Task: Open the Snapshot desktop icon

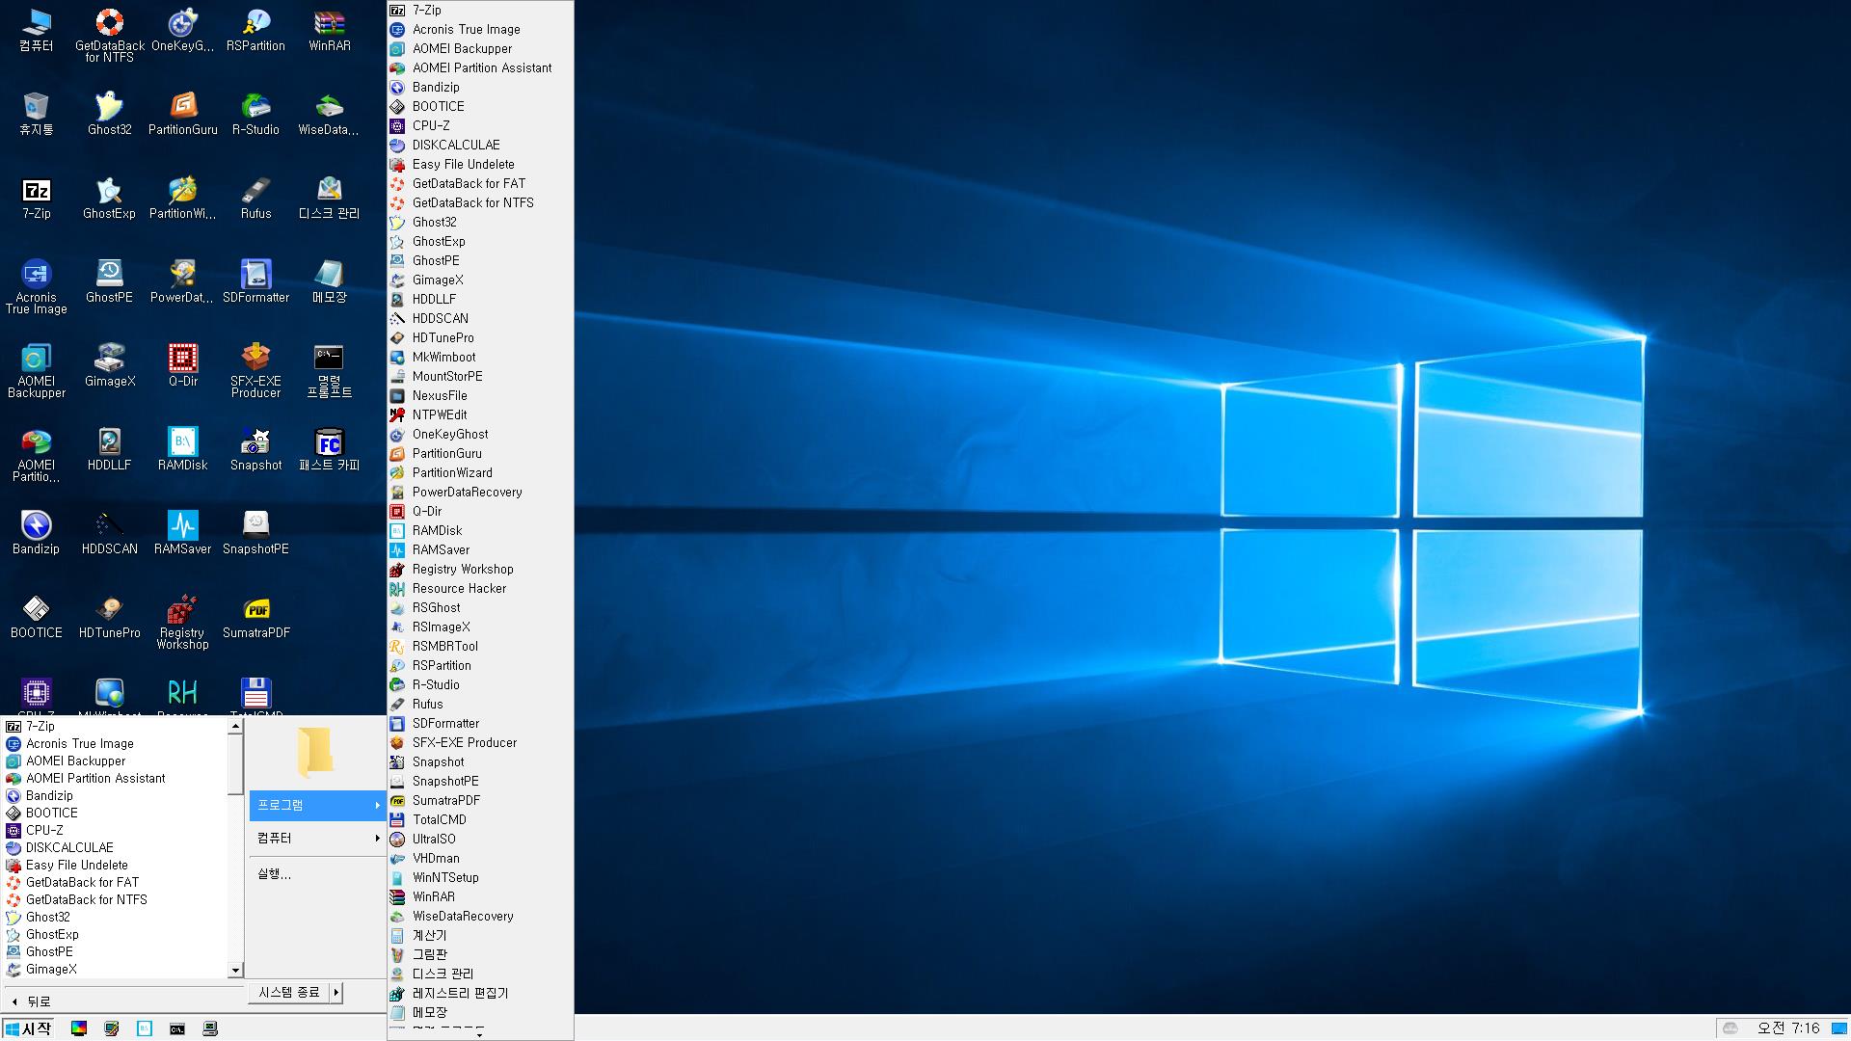Action: click(255, 448)
